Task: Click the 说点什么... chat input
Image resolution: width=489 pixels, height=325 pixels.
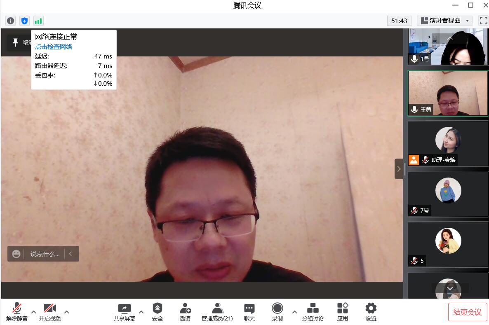Action: pos(45,254)
